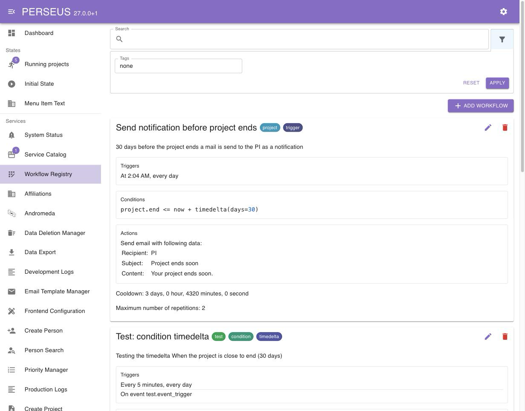The image size is (525, 411).
Task: Go to Data Deletion Manager
Action: [x=50, y=233]
